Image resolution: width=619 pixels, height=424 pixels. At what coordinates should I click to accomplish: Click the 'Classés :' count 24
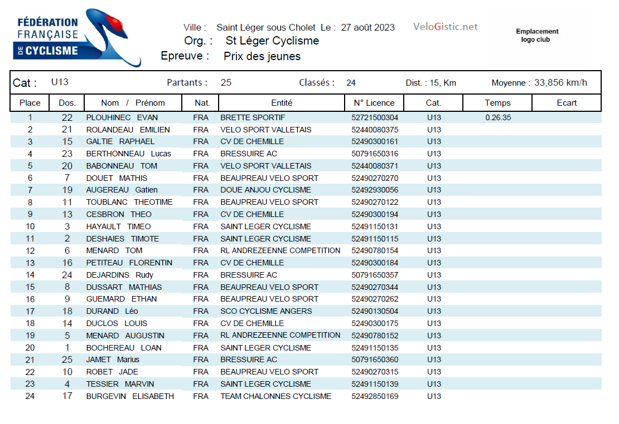pos(351,83)
